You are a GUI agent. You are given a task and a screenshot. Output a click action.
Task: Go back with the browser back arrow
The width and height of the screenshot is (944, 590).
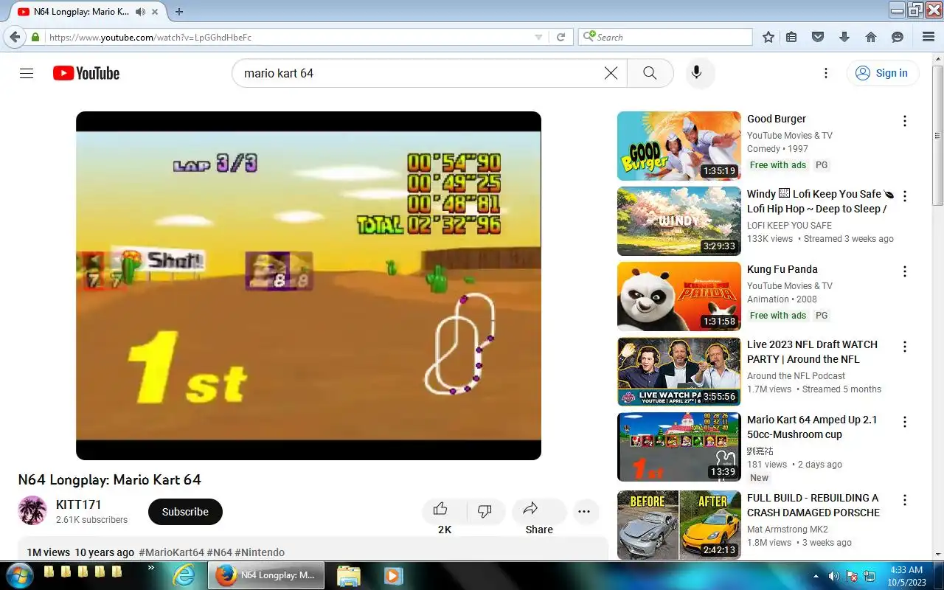[x=15, y=37]
